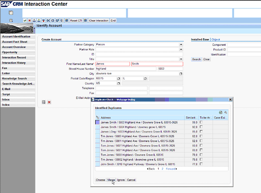Tick checkbox for John Smith duplicate row
The image size is (261, 193).
pos(201,163)
